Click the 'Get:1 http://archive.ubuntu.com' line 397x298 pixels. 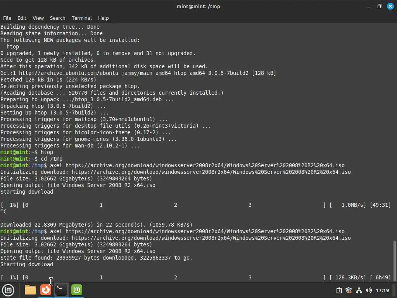(x=138, y=73)
